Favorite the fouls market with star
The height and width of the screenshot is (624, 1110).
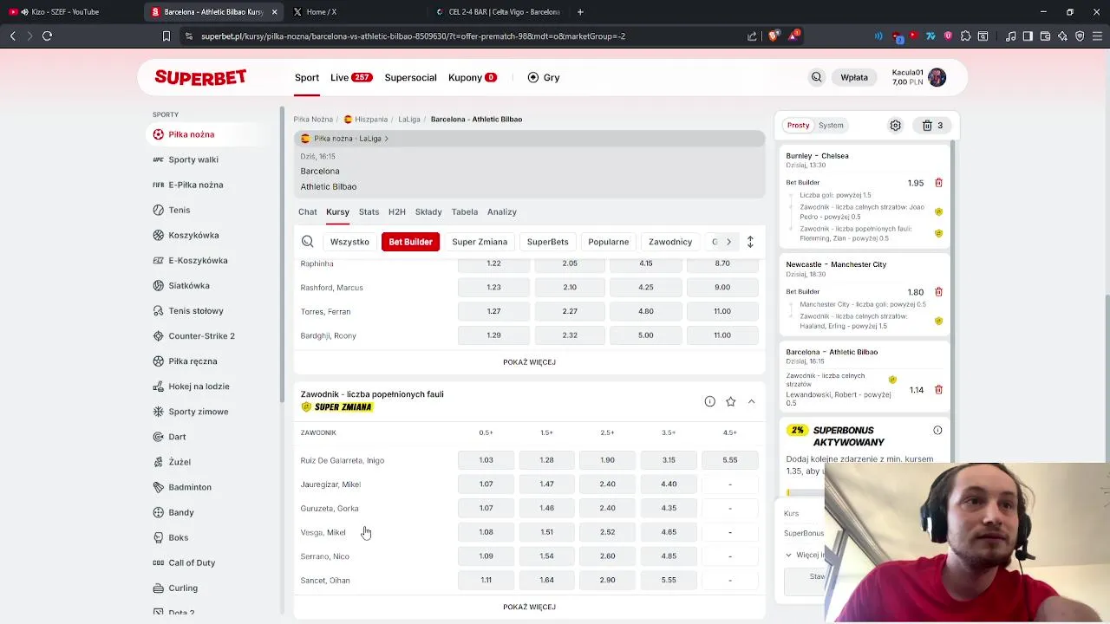(x=730, y=401)
